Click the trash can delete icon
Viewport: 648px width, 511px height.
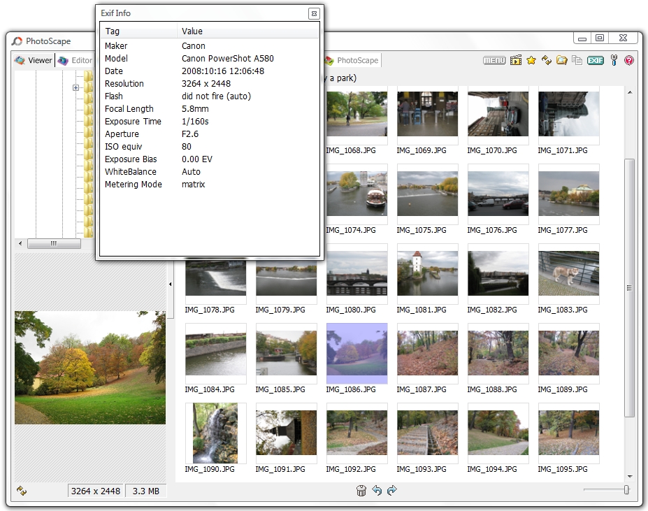[361, 490]
